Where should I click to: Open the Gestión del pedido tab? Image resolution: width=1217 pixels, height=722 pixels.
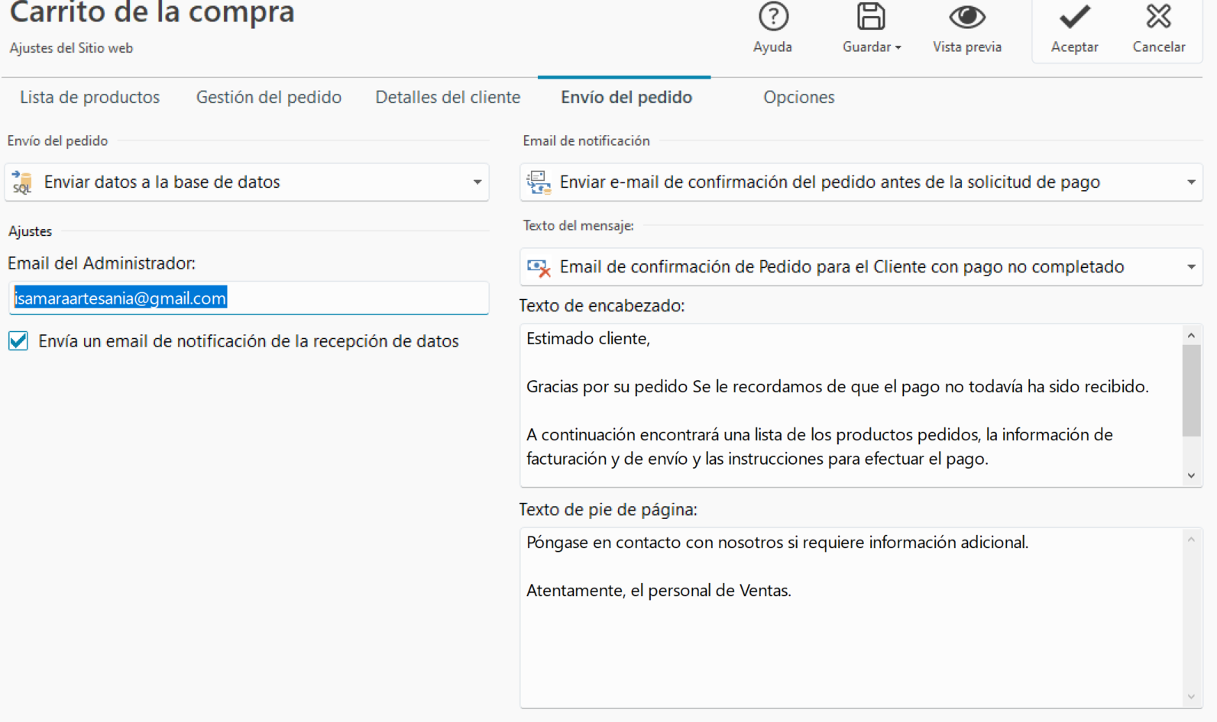[x=269, y=98]
